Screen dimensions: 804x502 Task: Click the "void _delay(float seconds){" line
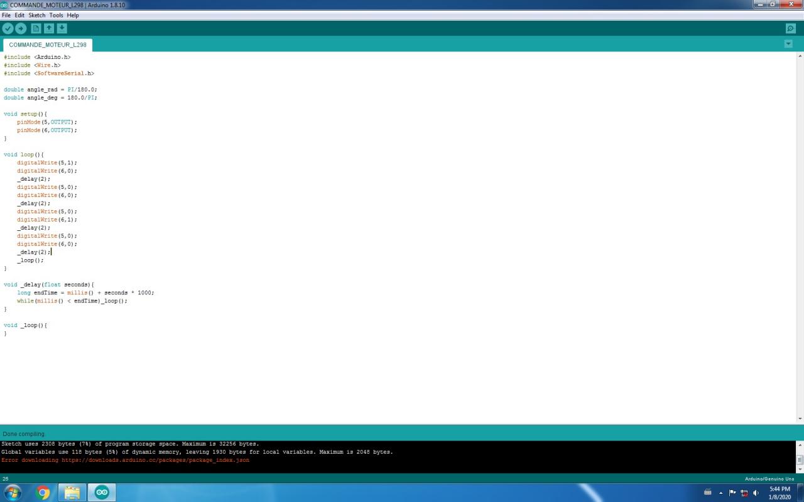49,285
